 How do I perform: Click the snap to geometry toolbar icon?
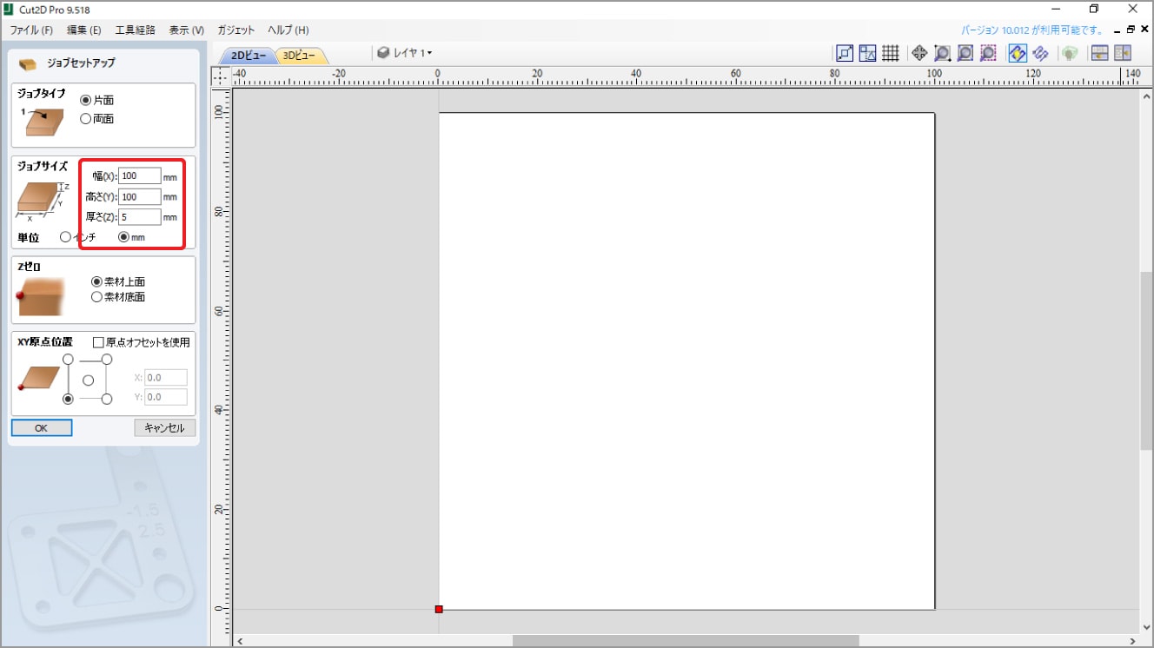[x=845, y=53]
